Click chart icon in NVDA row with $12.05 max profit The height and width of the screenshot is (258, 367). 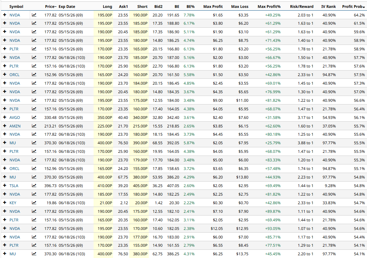[34, 229]
